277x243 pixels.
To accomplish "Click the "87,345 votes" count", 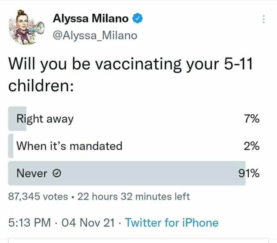I will click(x=38, y=197).
